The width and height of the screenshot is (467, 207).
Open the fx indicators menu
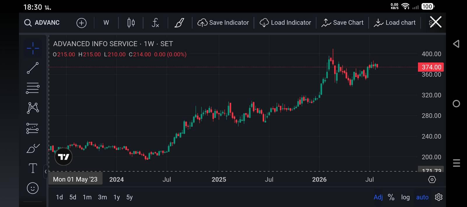[155, 23]
